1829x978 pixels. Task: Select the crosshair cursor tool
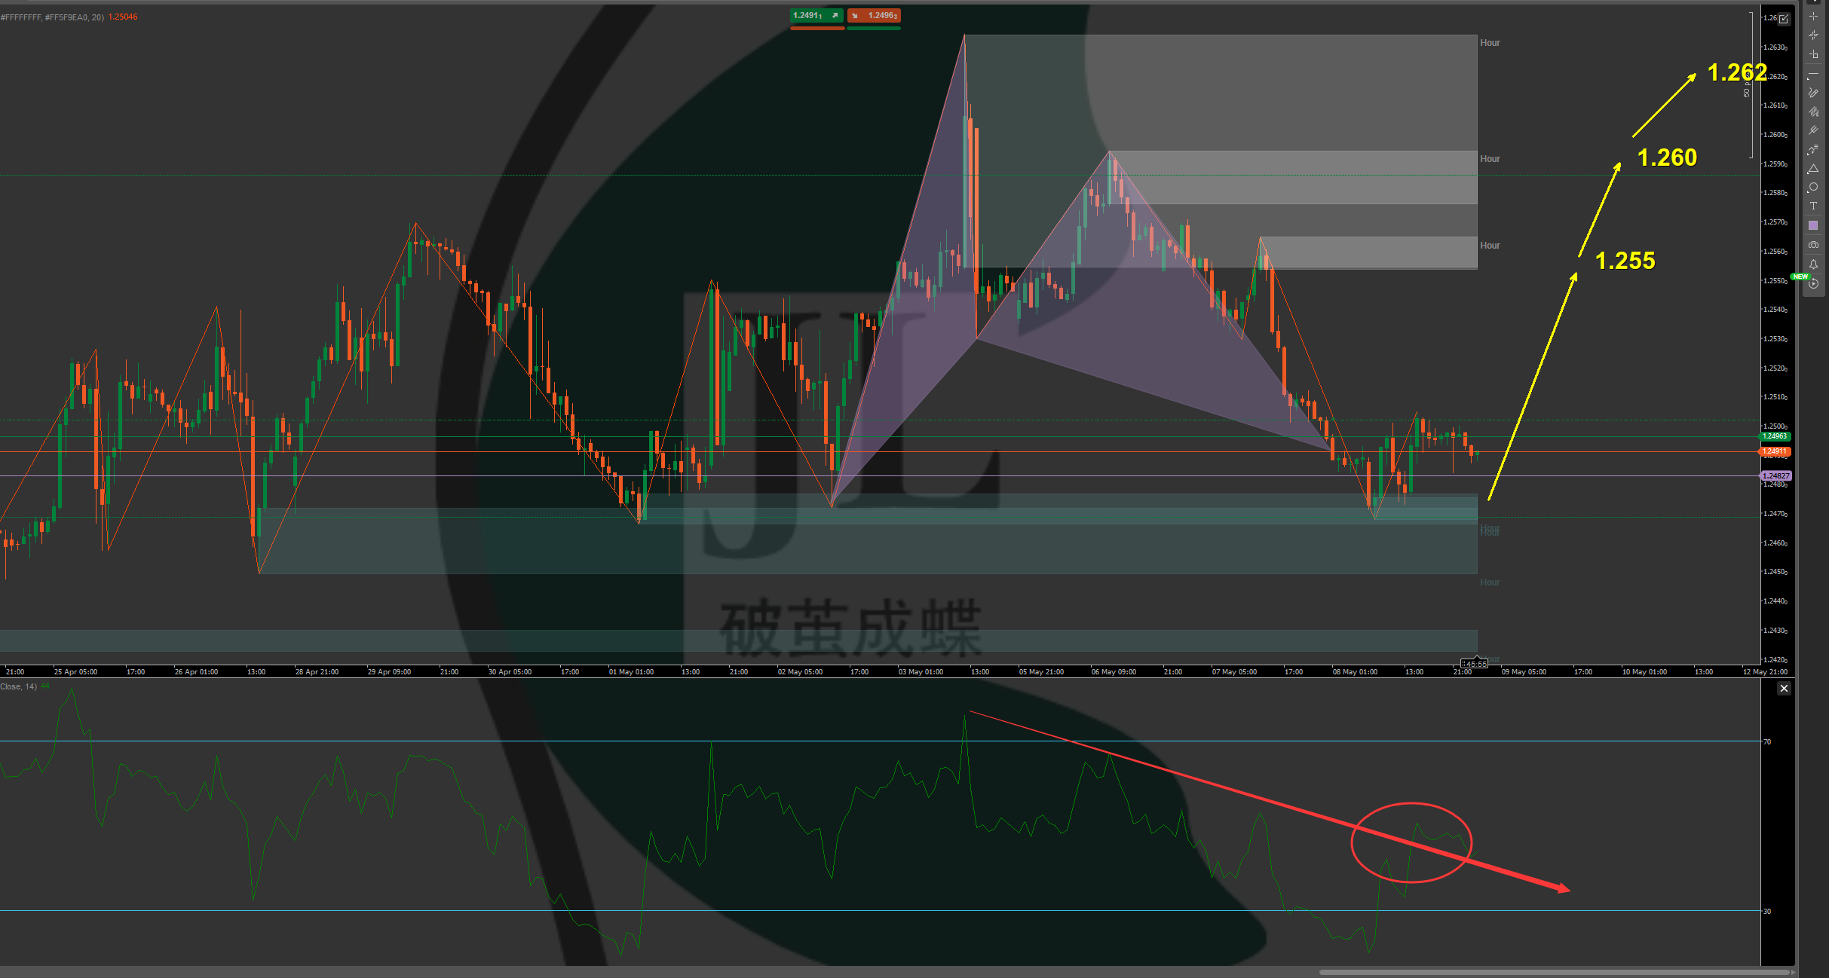pyautogui.click(x=1813, y=16)
